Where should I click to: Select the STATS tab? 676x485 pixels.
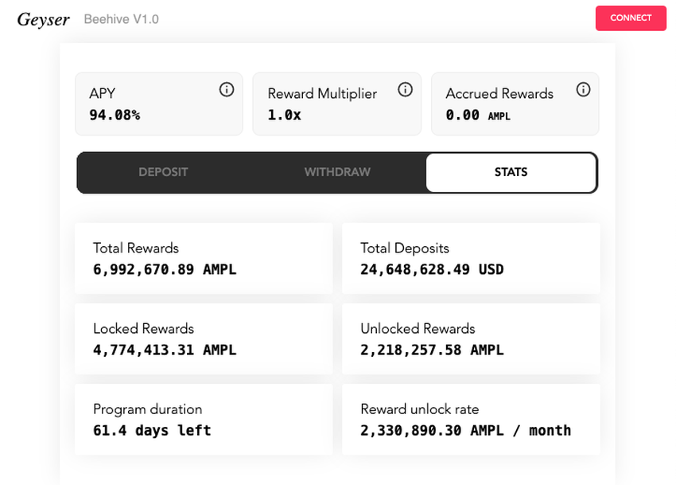pyautogui.click(x=511, y=172)
